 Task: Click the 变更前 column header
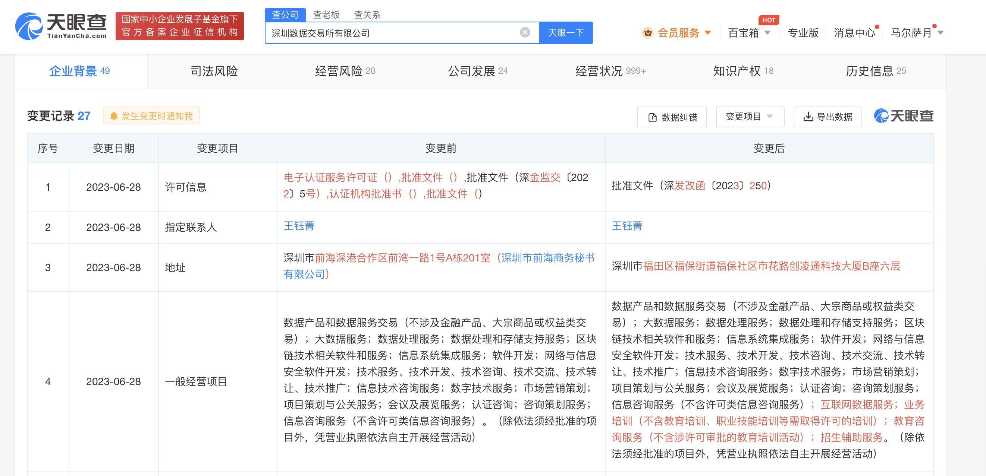441,148
